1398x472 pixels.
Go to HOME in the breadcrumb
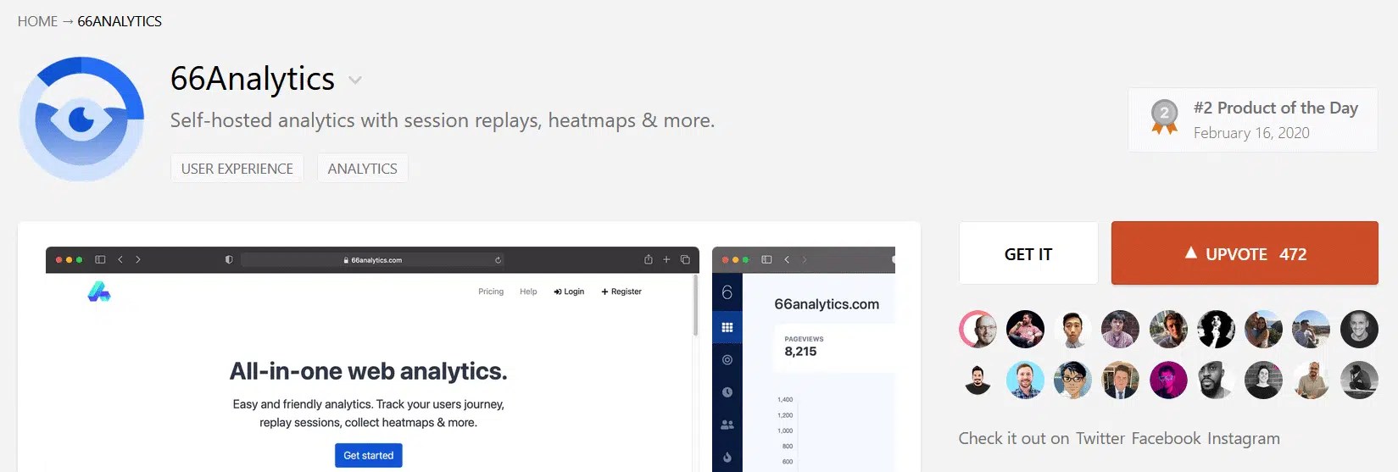point(37,21)
